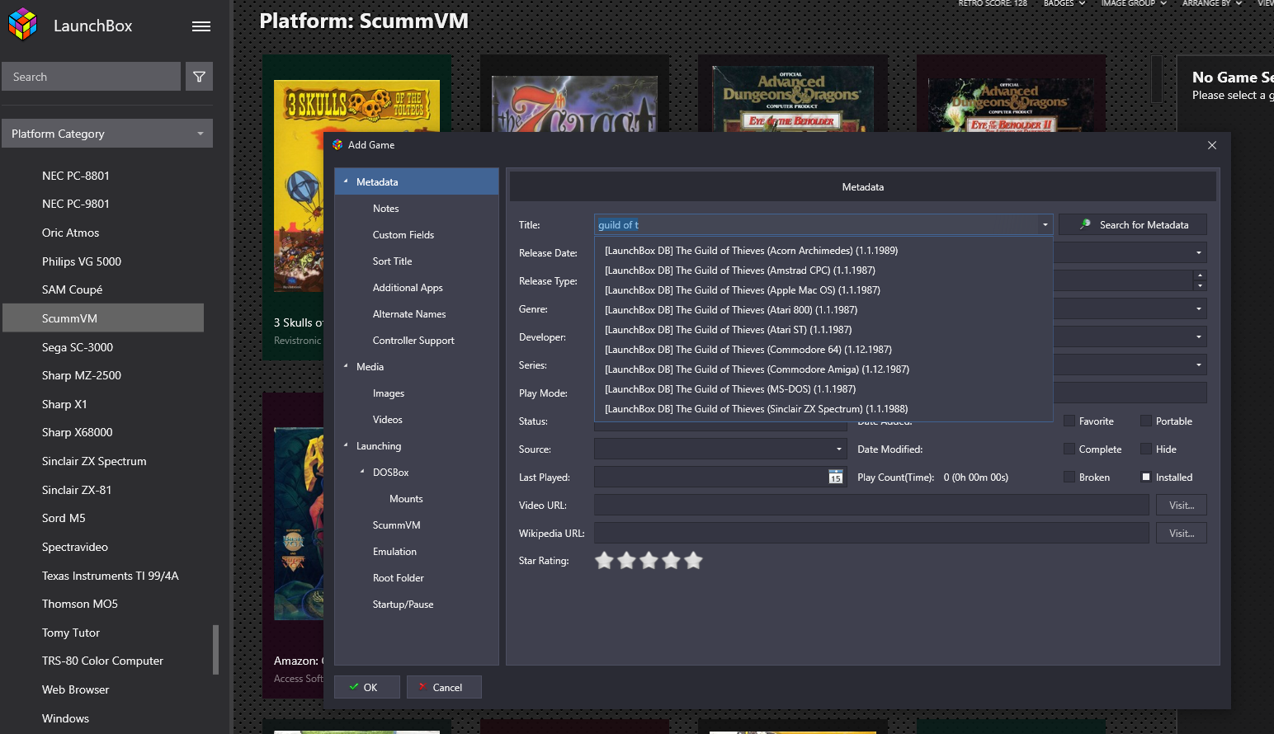
Task: Open the LaunchBox hamburger menu
Action: [201, 26]
